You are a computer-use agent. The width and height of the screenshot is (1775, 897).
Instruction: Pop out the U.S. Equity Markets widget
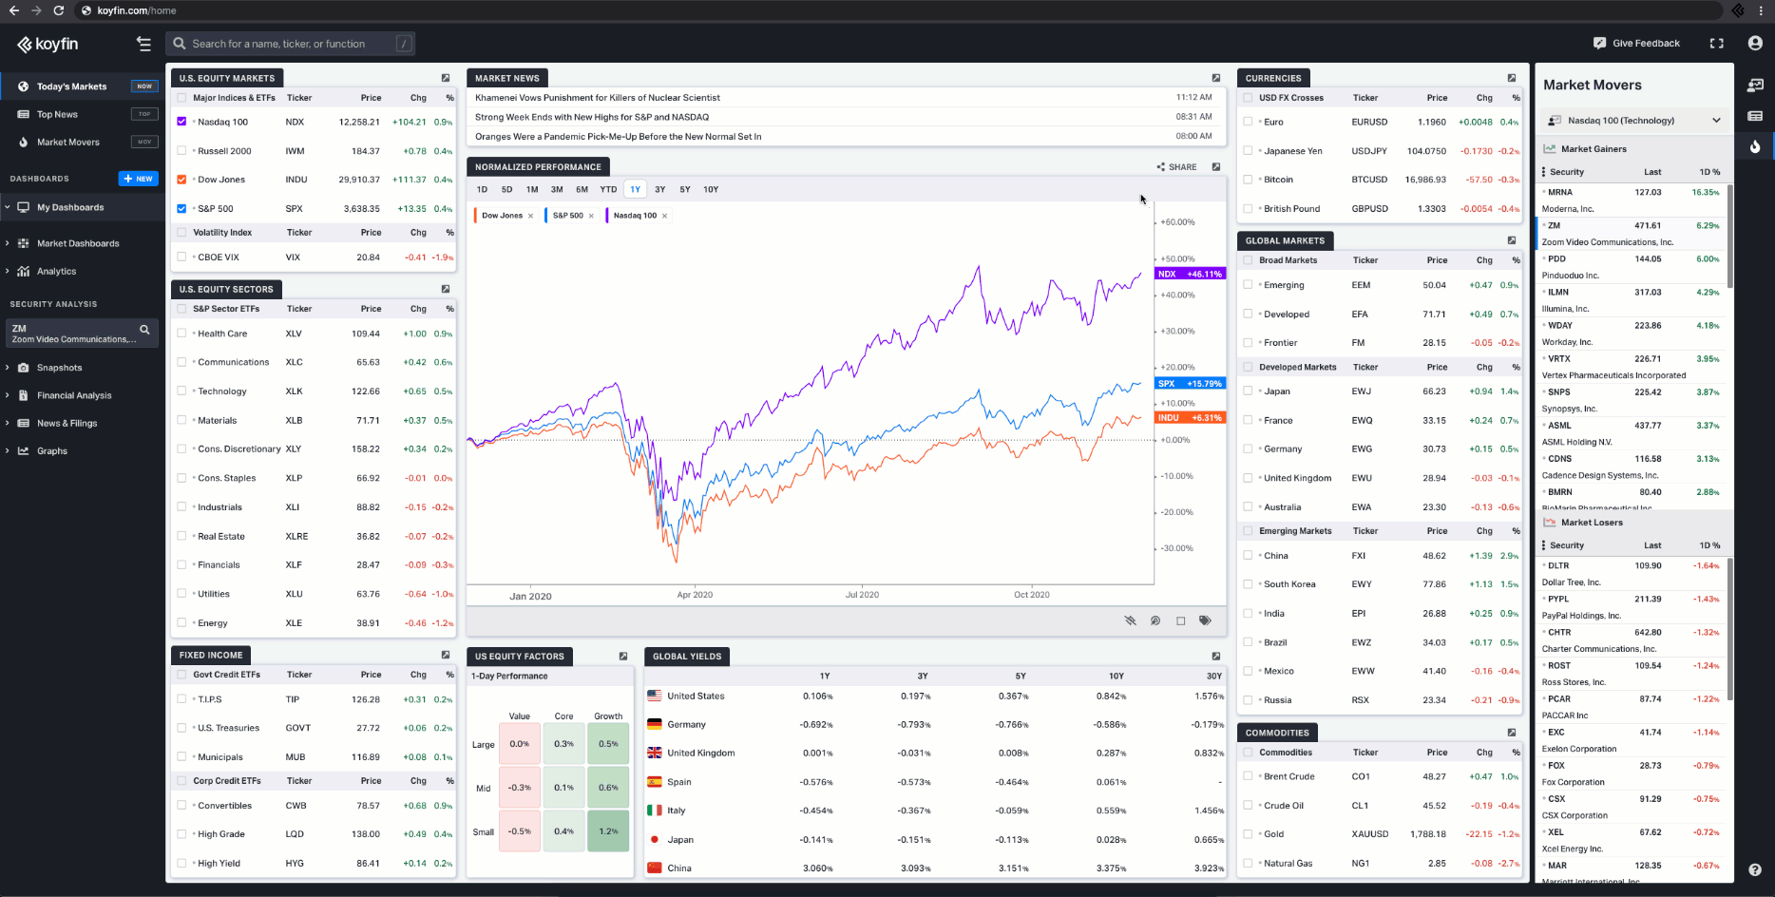tap(446, 78)
